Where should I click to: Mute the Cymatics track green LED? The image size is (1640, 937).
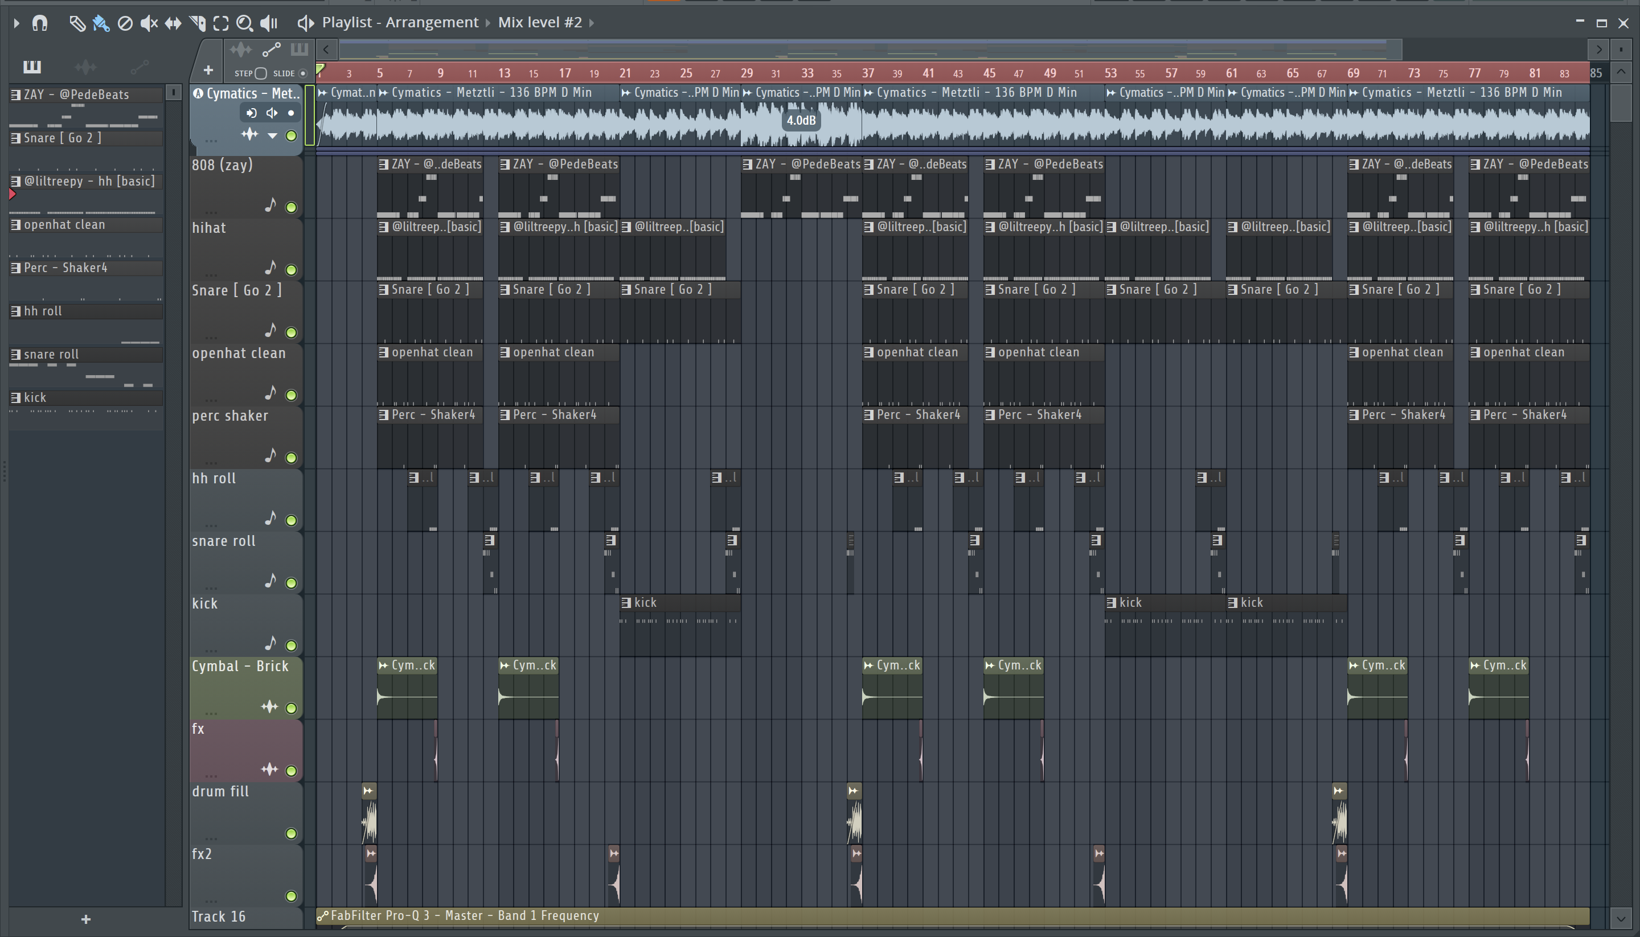click(291, 136)
